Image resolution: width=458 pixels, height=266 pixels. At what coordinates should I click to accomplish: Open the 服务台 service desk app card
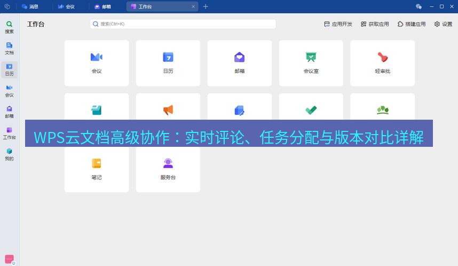pos(168,169)
